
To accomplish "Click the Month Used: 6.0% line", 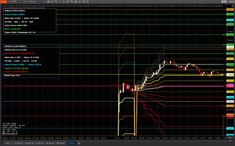I will 12,76.
